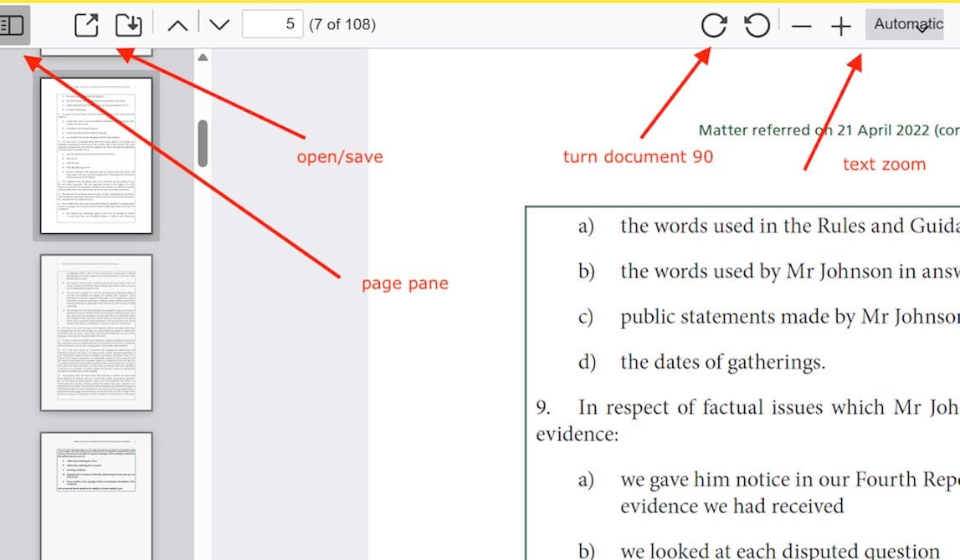The image size is (960, 560).
Task: Click the page number field showing 5
Action: point(273,24)
